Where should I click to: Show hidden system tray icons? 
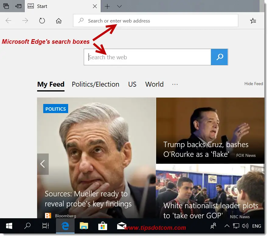[x=227, y=226]
